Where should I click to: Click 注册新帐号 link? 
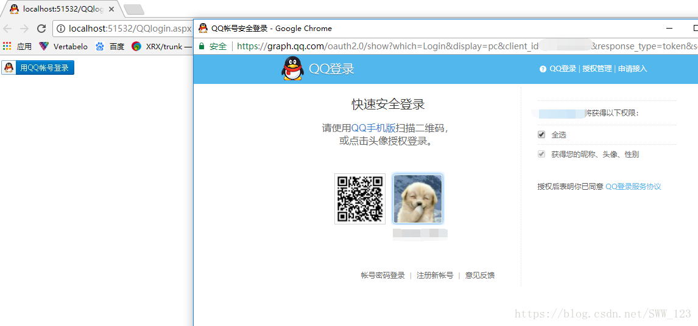[435, 276]
